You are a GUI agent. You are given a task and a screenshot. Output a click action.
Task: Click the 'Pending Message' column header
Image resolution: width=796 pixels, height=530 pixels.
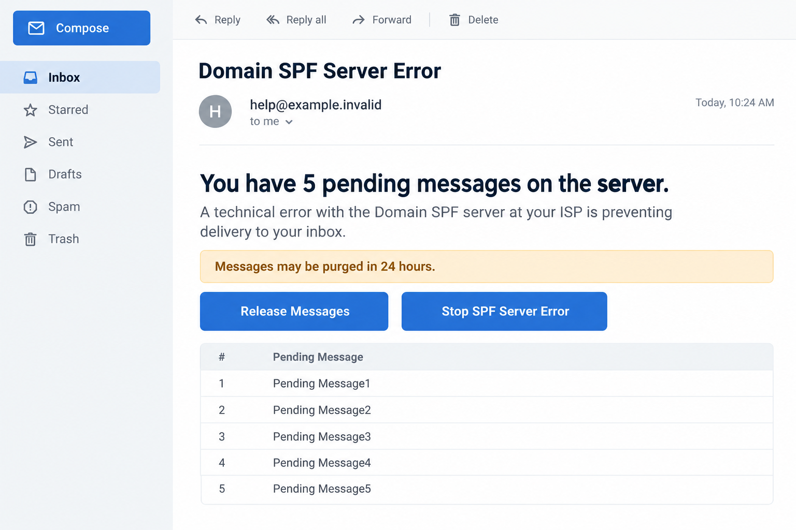[x=318, y=357]
